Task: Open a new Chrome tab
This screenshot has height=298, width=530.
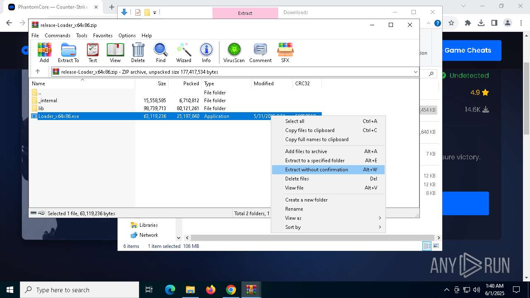Action: (x=112, y=7)
